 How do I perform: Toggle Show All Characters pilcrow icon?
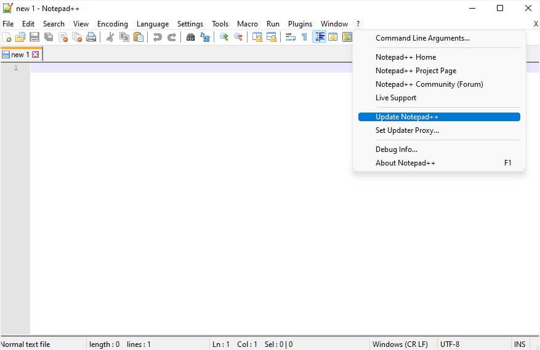(x=304, y=37)
